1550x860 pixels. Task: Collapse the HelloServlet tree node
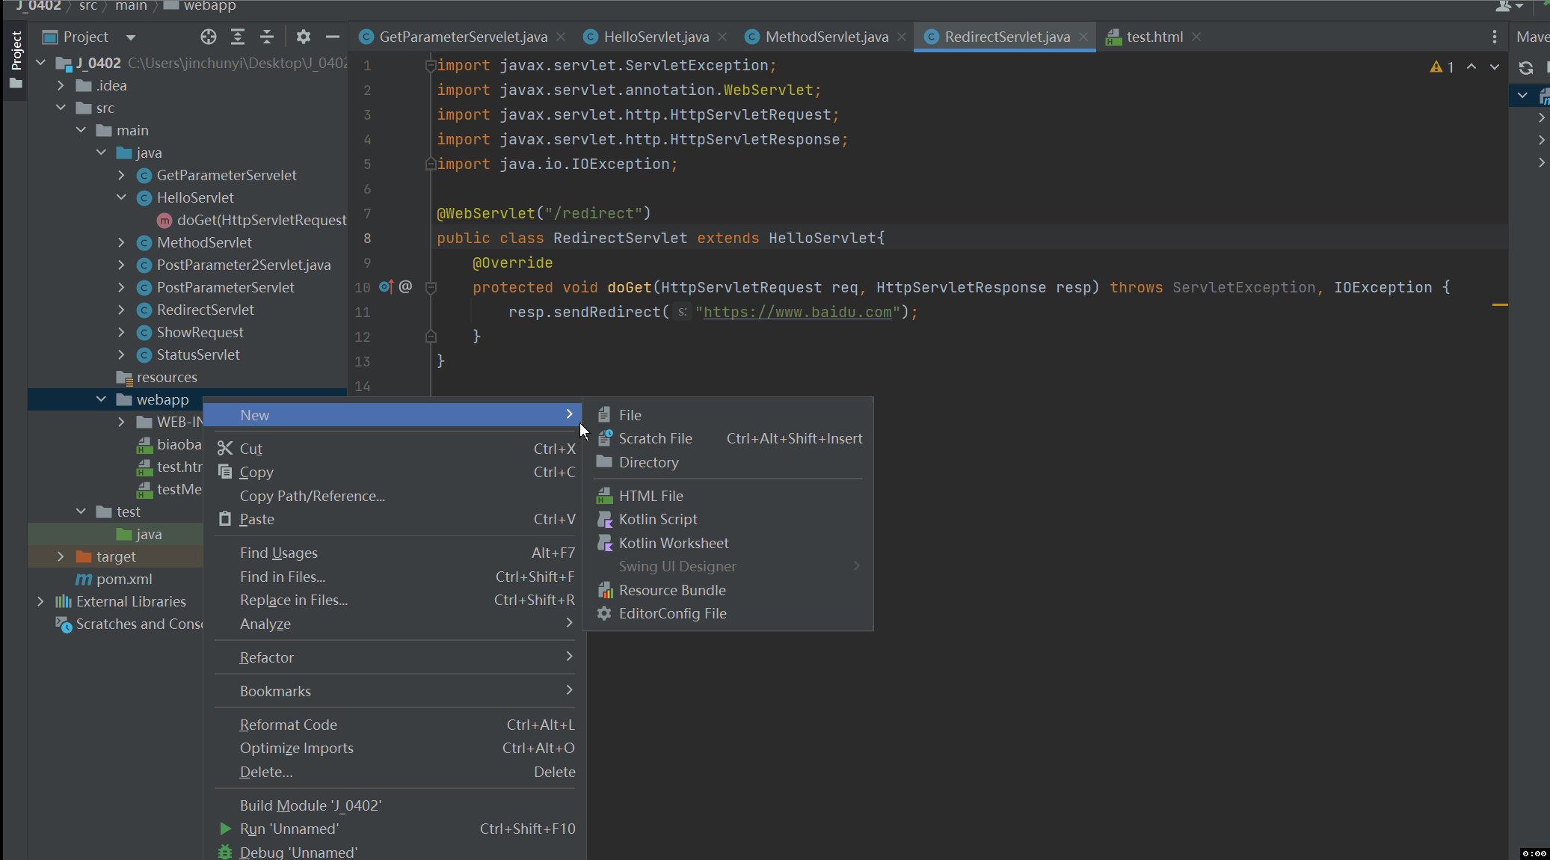[x=121, y=197]
